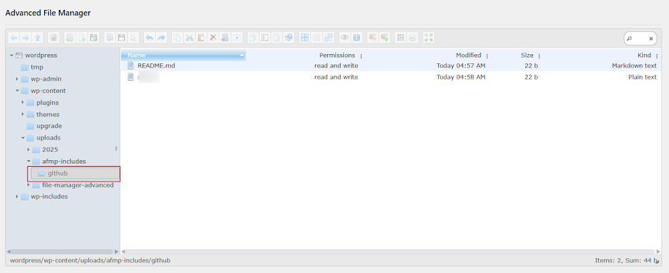The width and height of the screenshot is (669, 273).
Task: Collapse the wp-content folder tree
Action: 17,91
